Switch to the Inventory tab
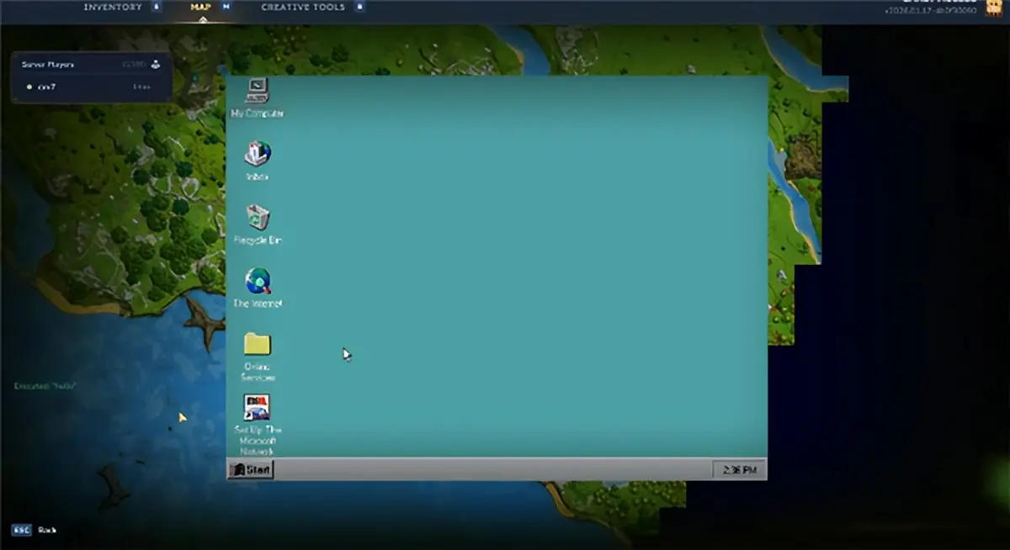 [113, 8]
